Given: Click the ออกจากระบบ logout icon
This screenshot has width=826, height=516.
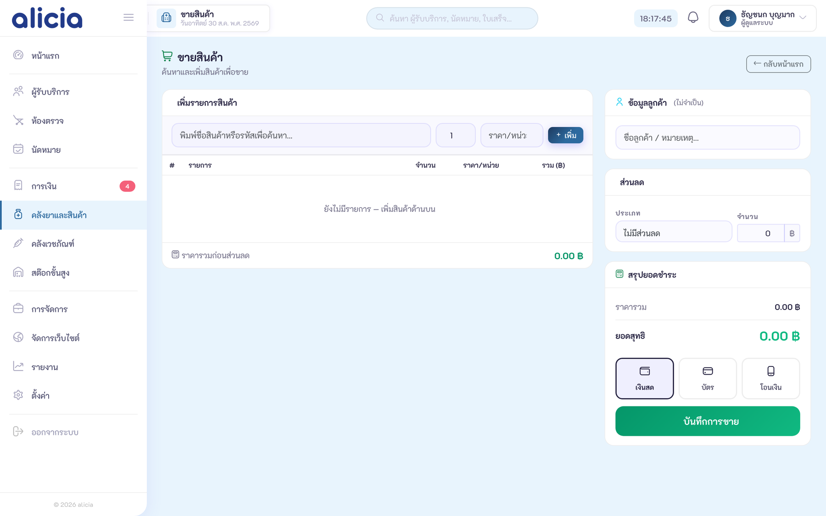Looking at the screenshot, I should pyautogui.click(x=18, y=431).
